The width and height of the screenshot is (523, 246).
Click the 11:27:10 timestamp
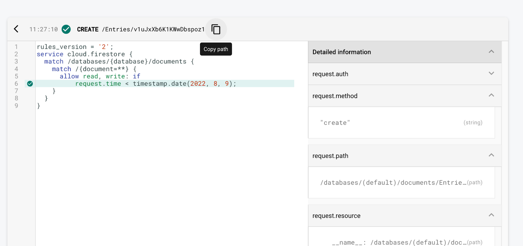43,29
